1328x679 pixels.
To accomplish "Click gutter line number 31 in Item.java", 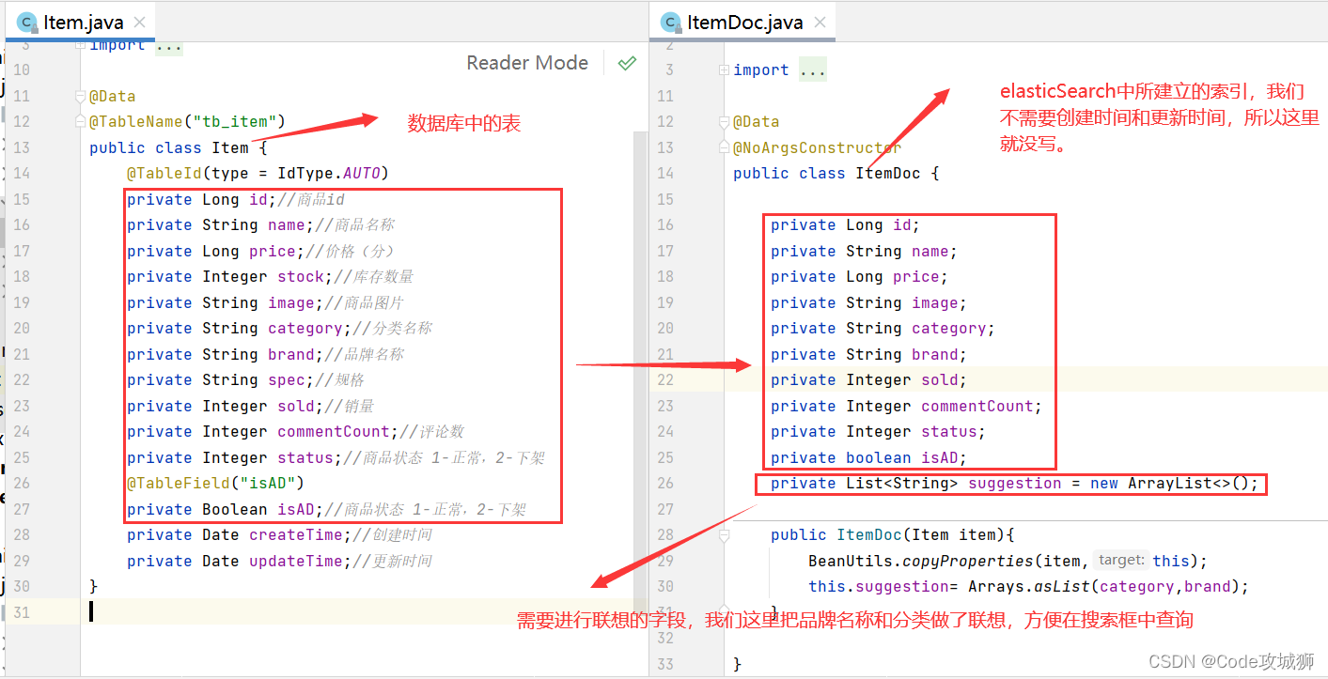I will (x=21, y=612).
